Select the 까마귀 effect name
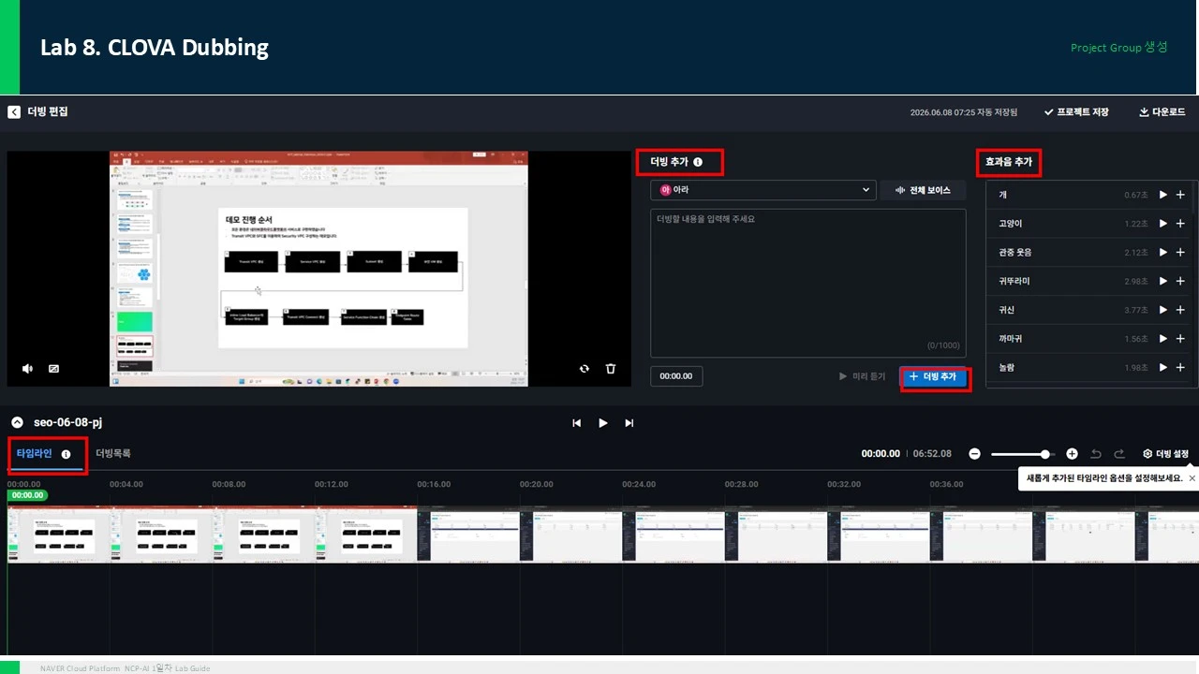Screen dimensions: 1199x674 pos(1011,339)
